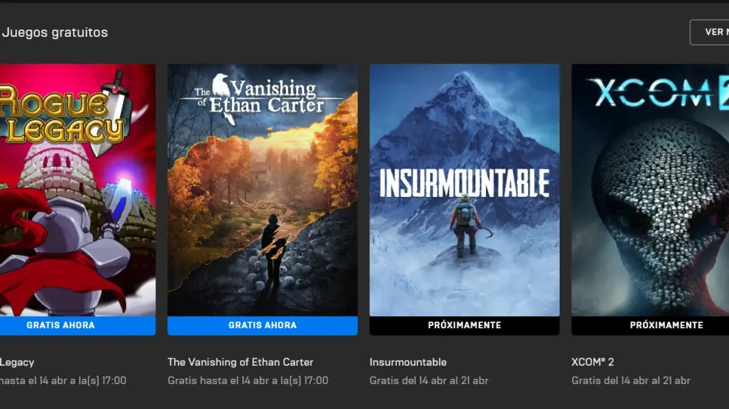Click PRÓXIMAMENTE banner under Insurmountable
Viewport: 729px width, 409px height.
pos(465,325)
